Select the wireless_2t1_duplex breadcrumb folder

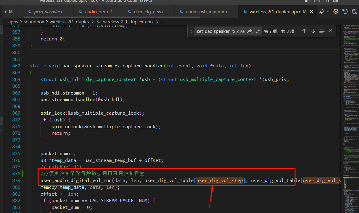coord(70,22)
